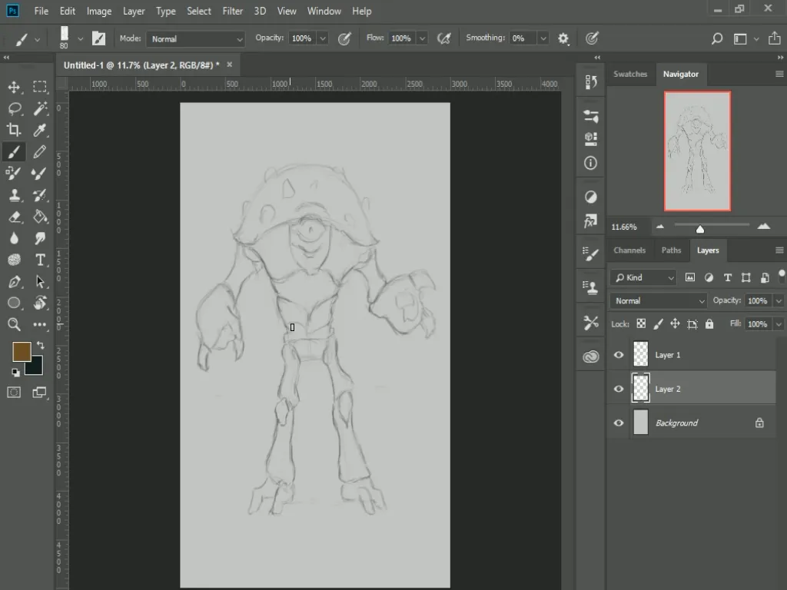Screen dimensions: 787x590
Task: Select the Eraser tool
Action: [14, 216]
